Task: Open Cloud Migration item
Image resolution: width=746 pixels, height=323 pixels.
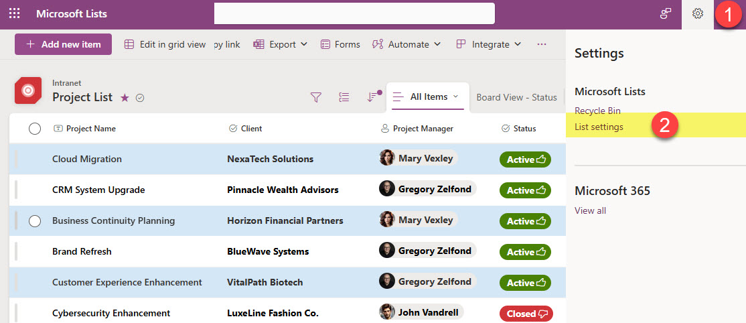Action: pyautogui.click(x=87, y=159)
